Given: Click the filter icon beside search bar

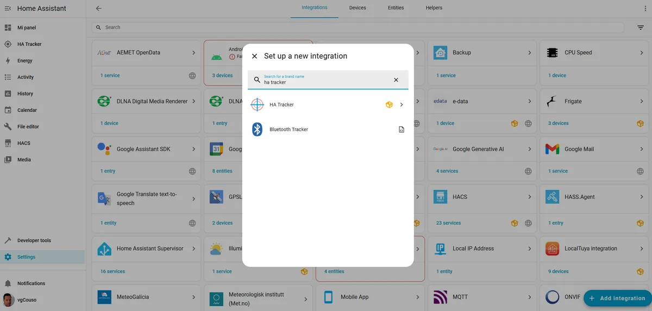Looking at the screenshot, I should point(641,27).
